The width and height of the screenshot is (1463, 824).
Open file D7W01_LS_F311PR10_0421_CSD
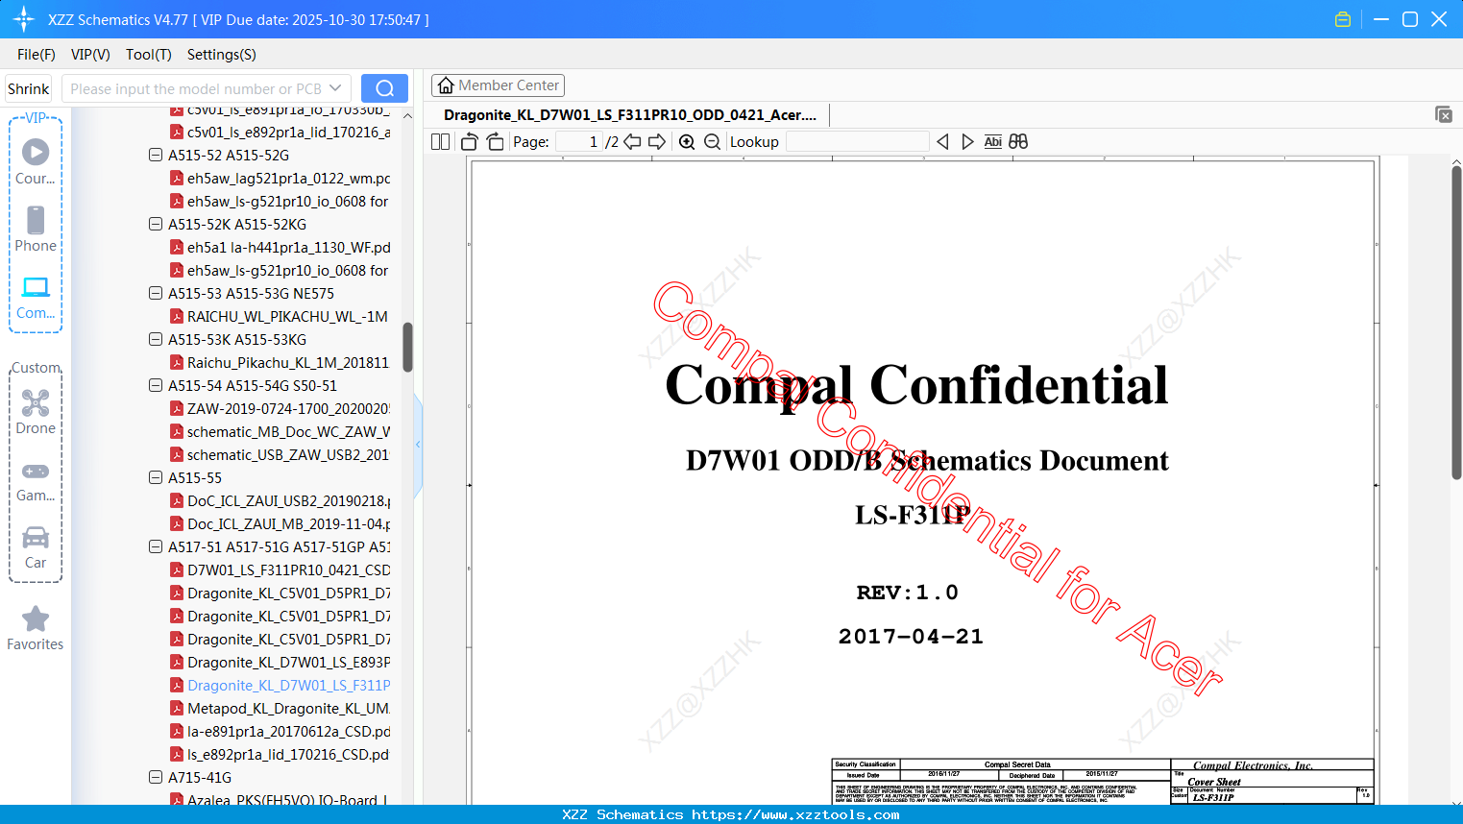(280, 570)
